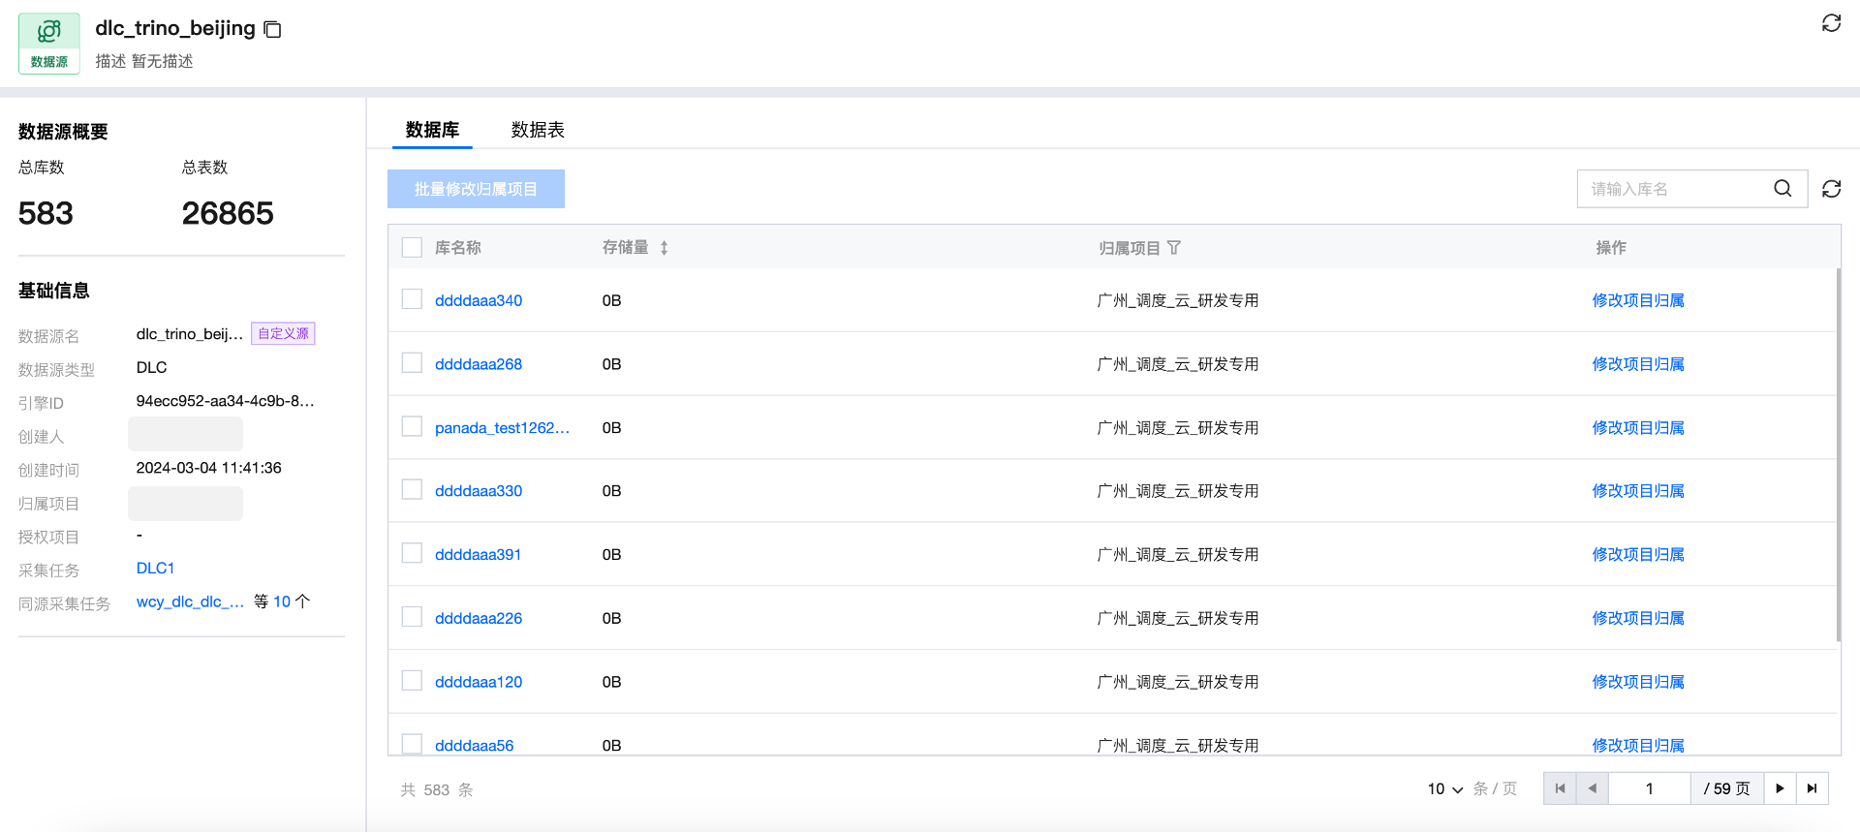Copy the dlc_trino_beijing datasource name
The width and height of the screenshot is (1860, 833).
click(273, 30)
